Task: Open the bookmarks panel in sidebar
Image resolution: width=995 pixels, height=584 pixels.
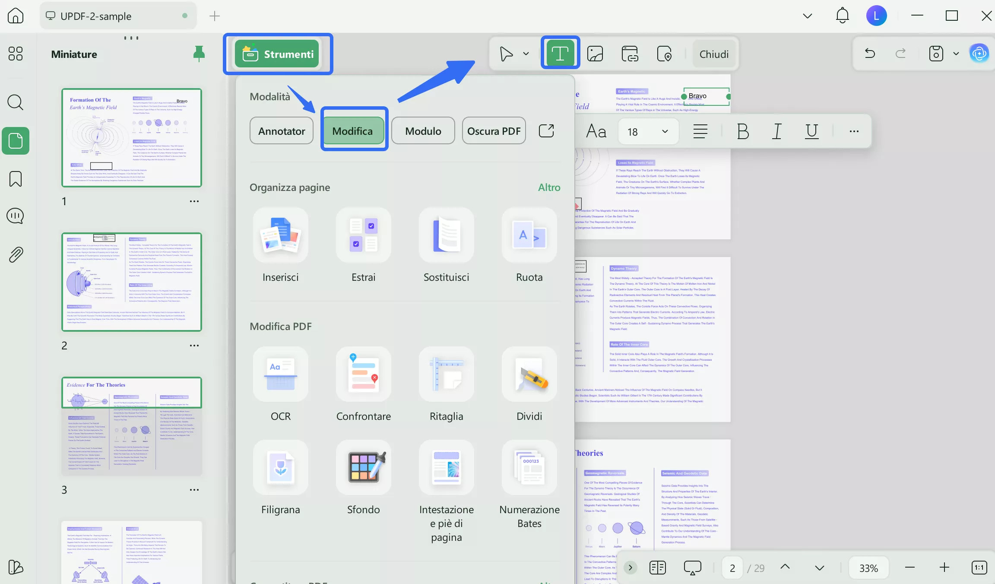Action: click(16, 178)
